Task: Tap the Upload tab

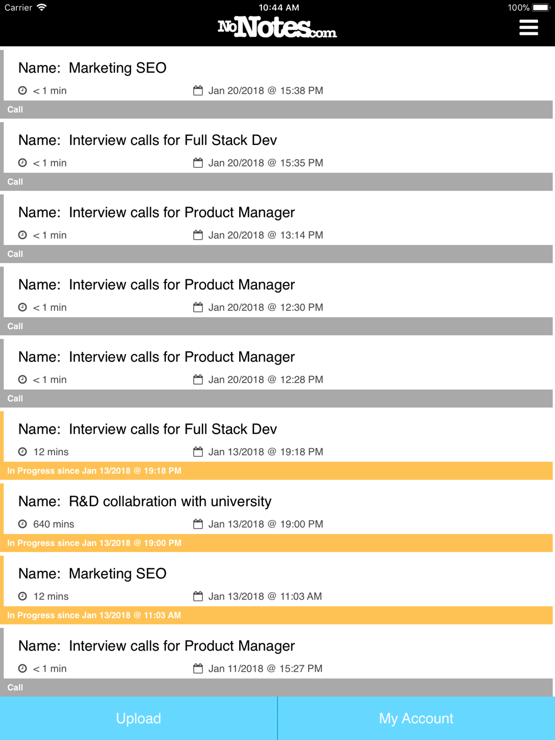Action: (x=138, y=718)
